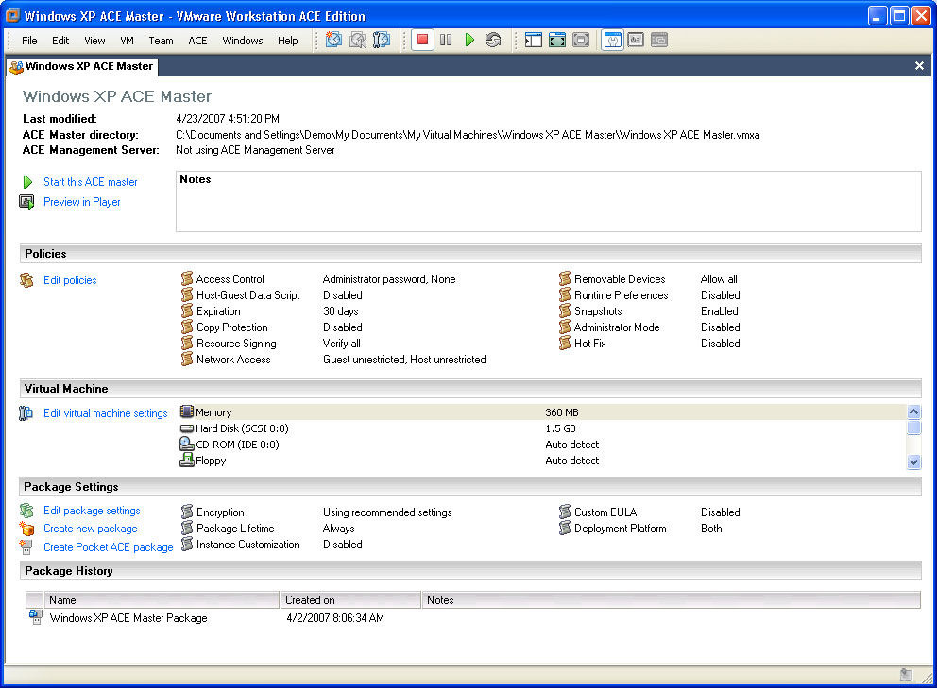Select the summary view toolbar icon
Image resolution: width=937 pixels, height=688 pixels.
(x=612, y=41)
